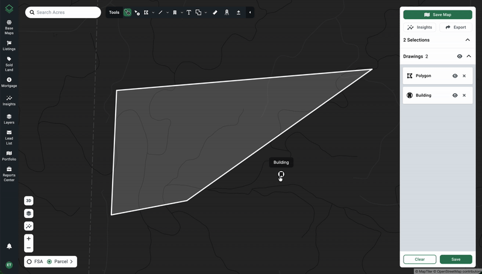
Task: Click the upload icon in Tools bar
Action: [x=239, y=12]
